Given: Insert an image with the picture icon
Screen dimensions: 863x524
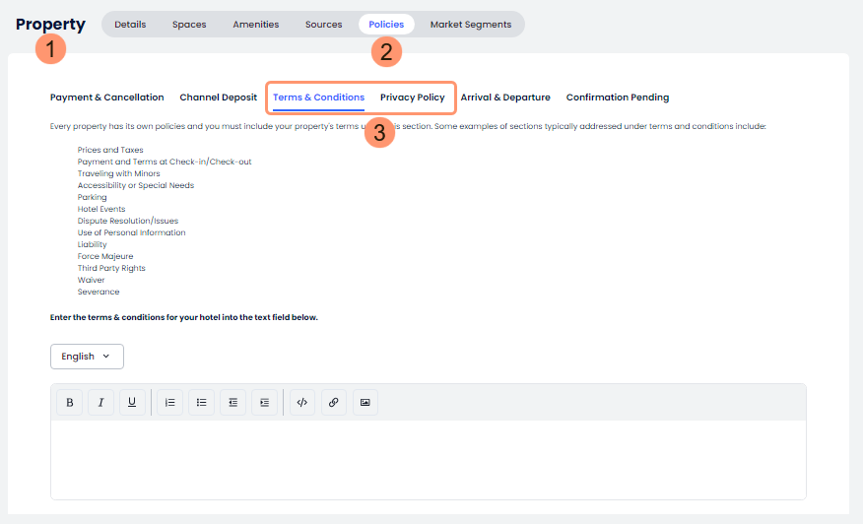Looking at the screenshot, I should pos(365,402).
